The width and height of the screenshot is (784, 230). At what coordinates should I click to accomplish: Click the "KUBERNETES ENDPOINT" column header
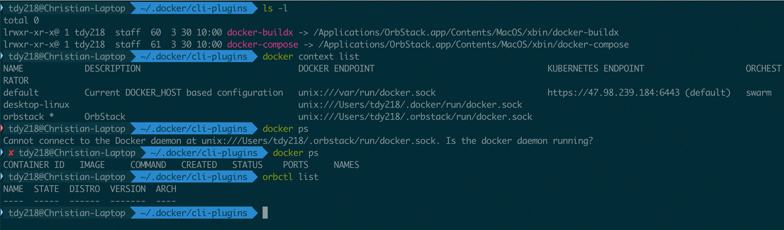[x=596, y=68]
